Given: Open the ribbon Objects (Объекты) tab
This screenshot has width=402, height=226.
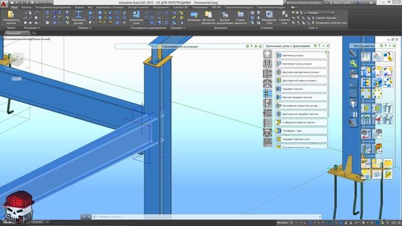Looking at the screenshot, I should click(26, 8).
